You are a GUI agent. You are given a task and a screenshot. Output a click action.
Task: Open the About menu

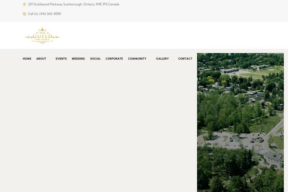[41, 59]
